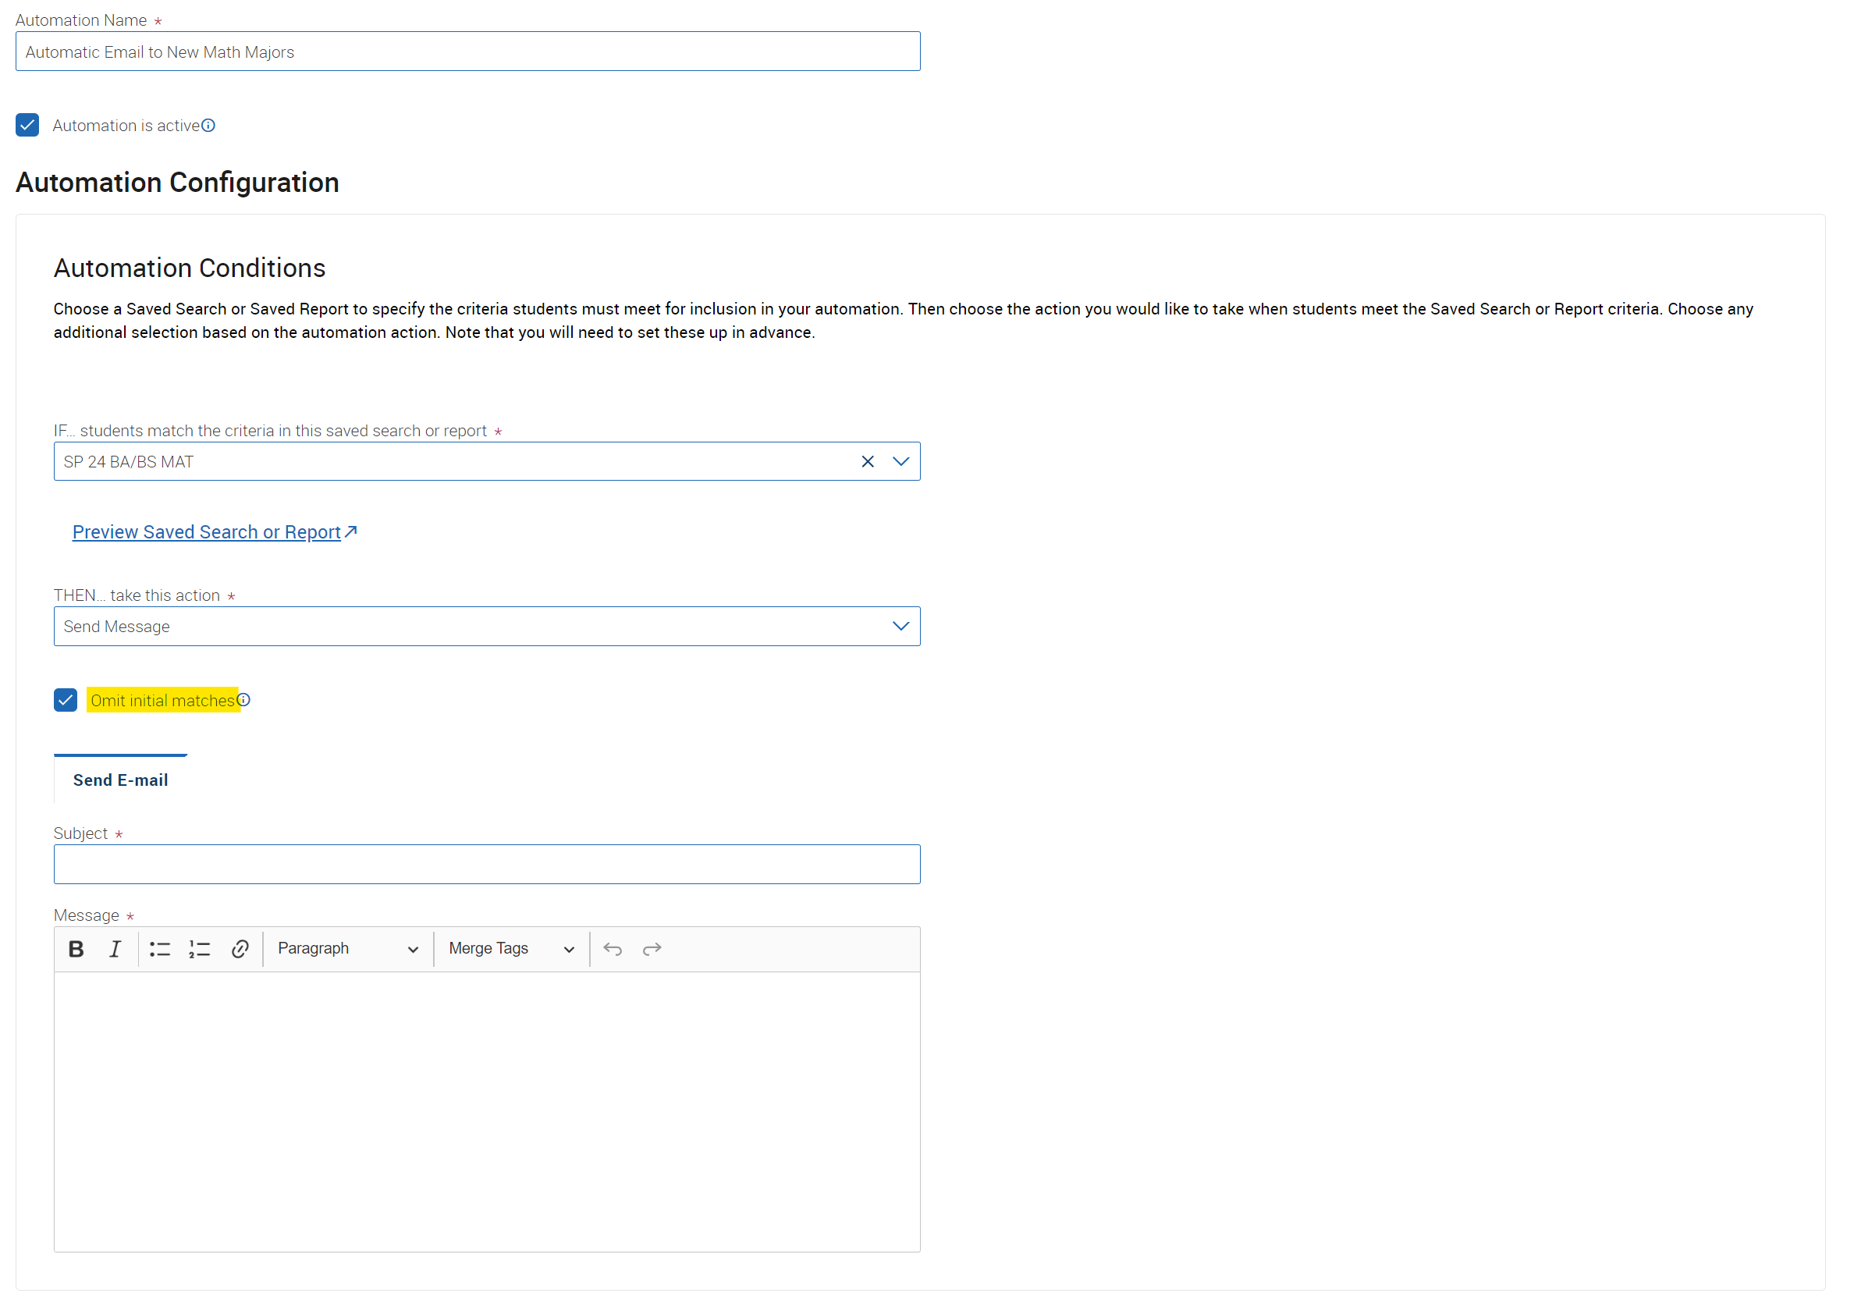This screenshot has height=1311, width=1854.
Task: Open Preview Saved Search or Report link
Action: (x=215, y=531)
